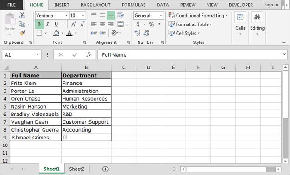Open the Cells group menu
This screenshot has width=290, height=175.
point(240,23)
